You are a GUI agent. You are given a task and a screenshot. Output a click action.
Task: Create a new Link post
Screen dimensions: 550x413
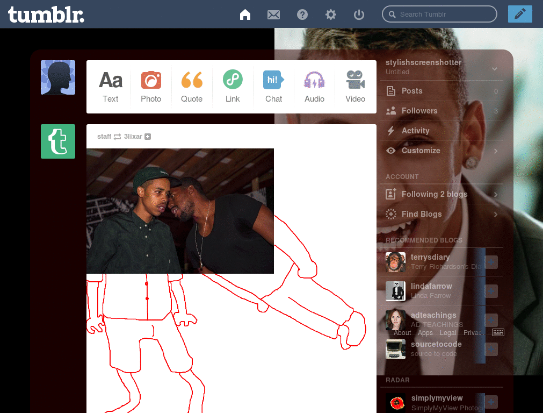pos(233,87)
